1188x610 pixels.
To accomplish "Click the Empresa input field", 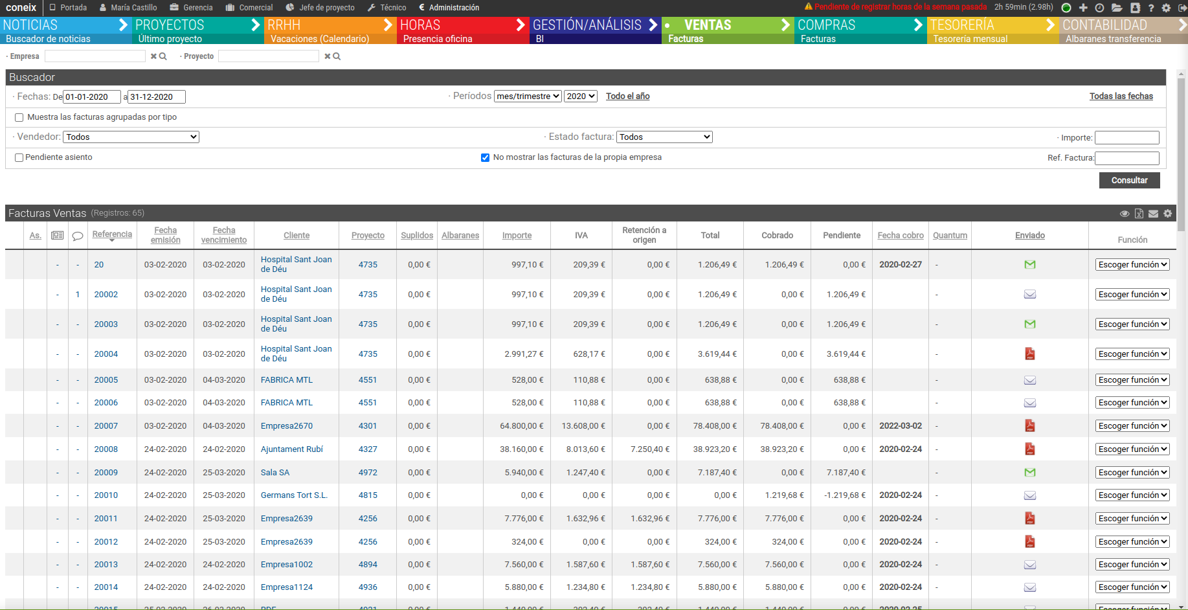I will coord(95,56).
